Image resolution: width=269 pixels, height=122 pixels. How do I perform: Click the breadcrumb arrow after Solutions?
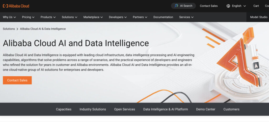17,29
